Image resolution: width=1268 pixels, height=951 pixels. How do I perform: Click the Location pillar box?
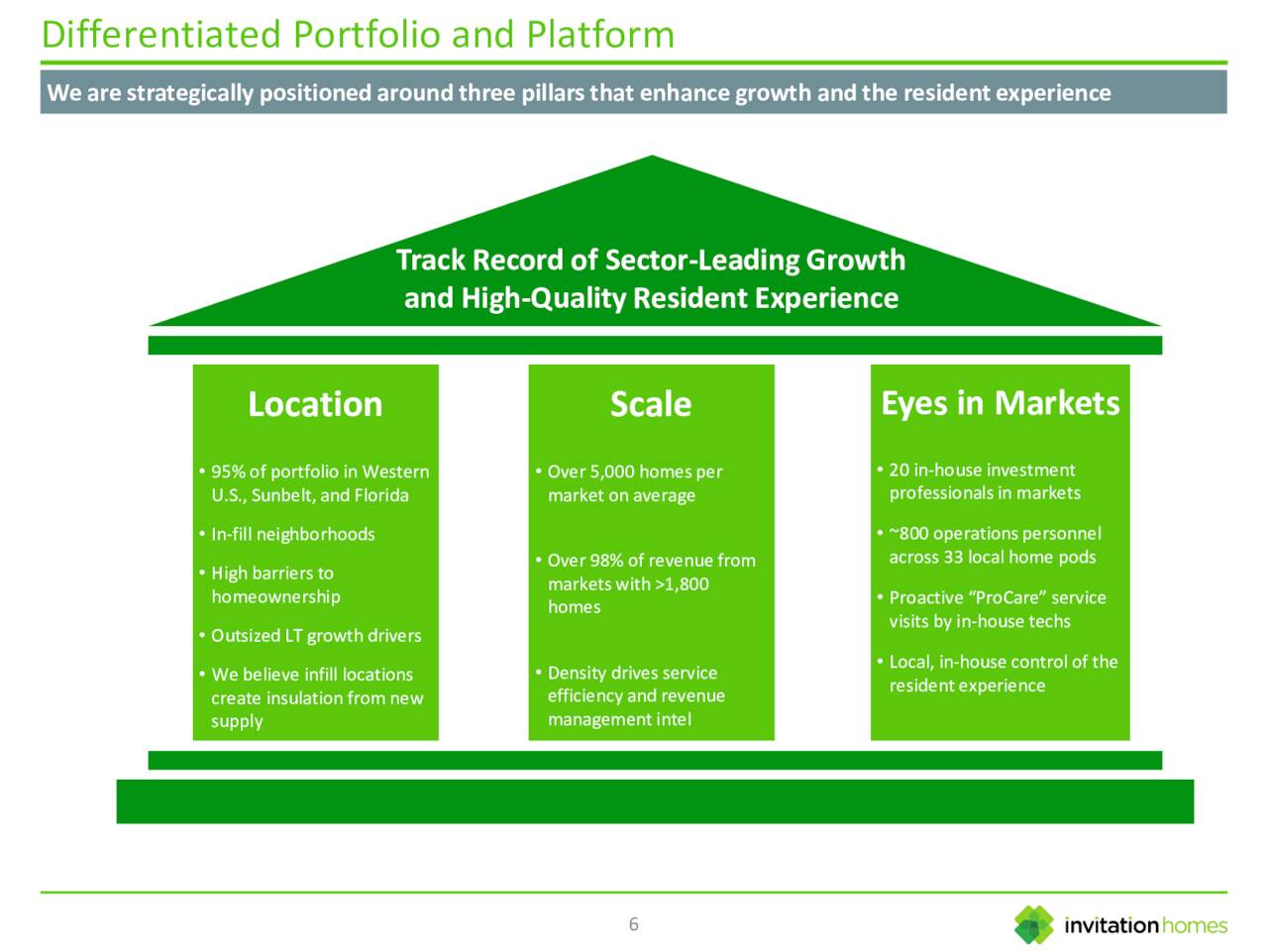click(x=315, y=550)
